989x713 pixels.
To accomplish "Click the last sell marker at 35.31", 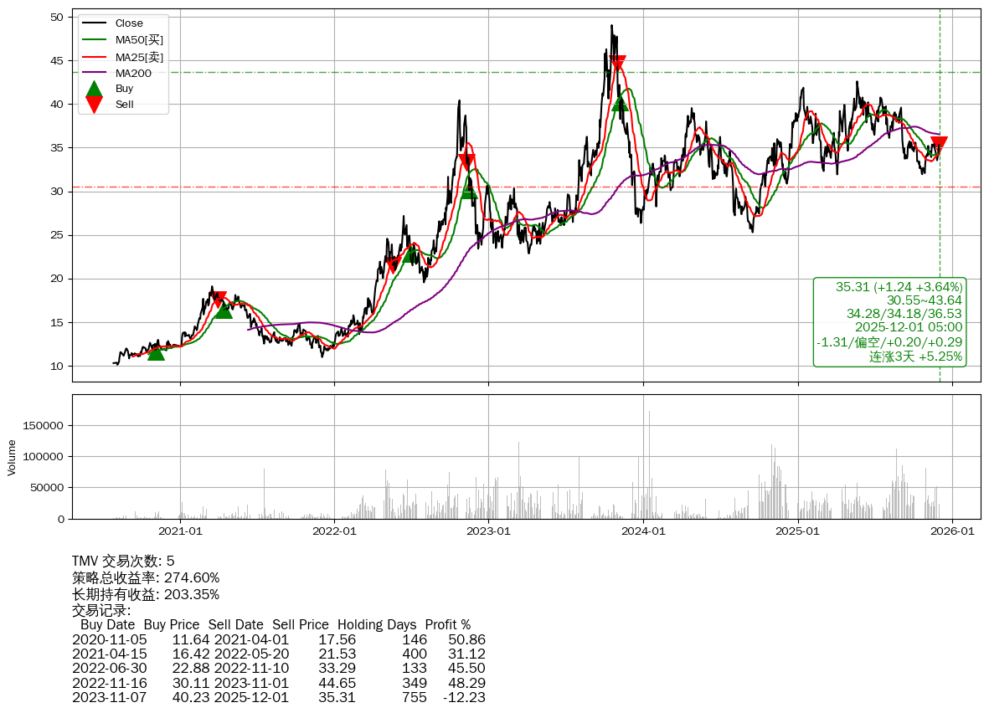I will coord(939,144).
